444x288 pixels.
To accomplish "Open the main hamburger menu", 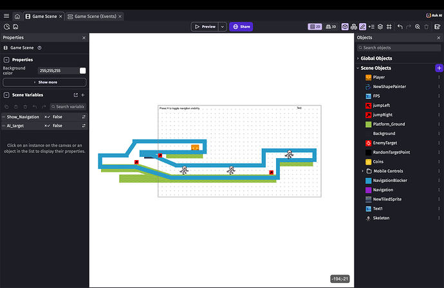I will pyautogui.click(x=6, y=16).
